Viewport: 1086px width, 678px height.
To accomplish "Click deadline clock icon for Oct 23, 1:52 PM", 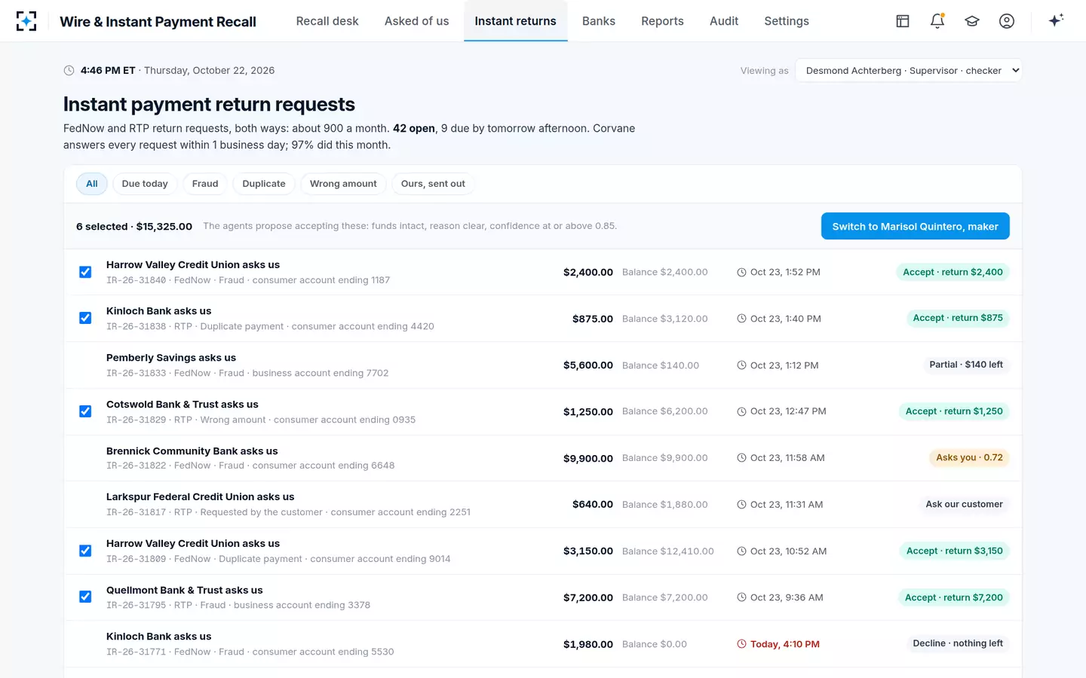I will (x=741, y=273).
